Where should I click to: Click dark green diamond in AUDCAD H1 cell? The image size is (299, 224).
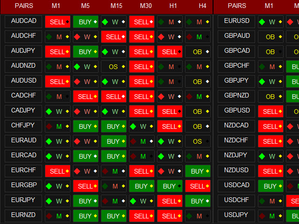click(161, 22)
